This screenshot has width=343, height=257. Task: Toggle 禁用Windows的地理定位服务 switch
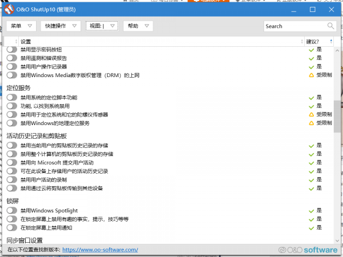[x=12, y=123]
